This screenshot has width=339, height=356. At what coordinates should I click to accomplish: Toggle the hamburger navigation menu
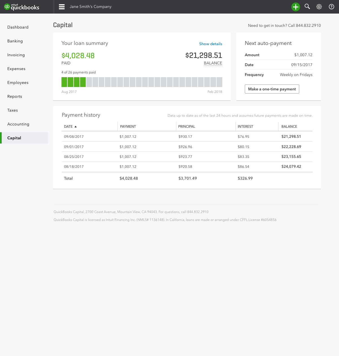tap(62, 7)
